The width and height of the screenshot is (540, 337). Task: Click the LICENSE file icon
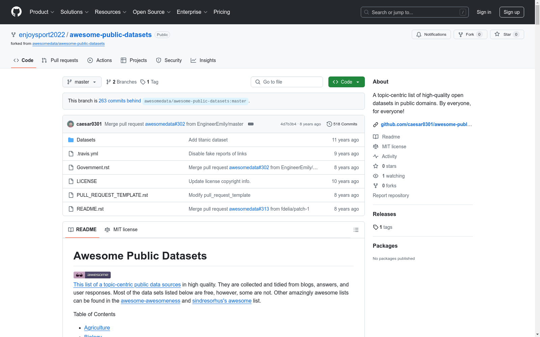(71, 181)
